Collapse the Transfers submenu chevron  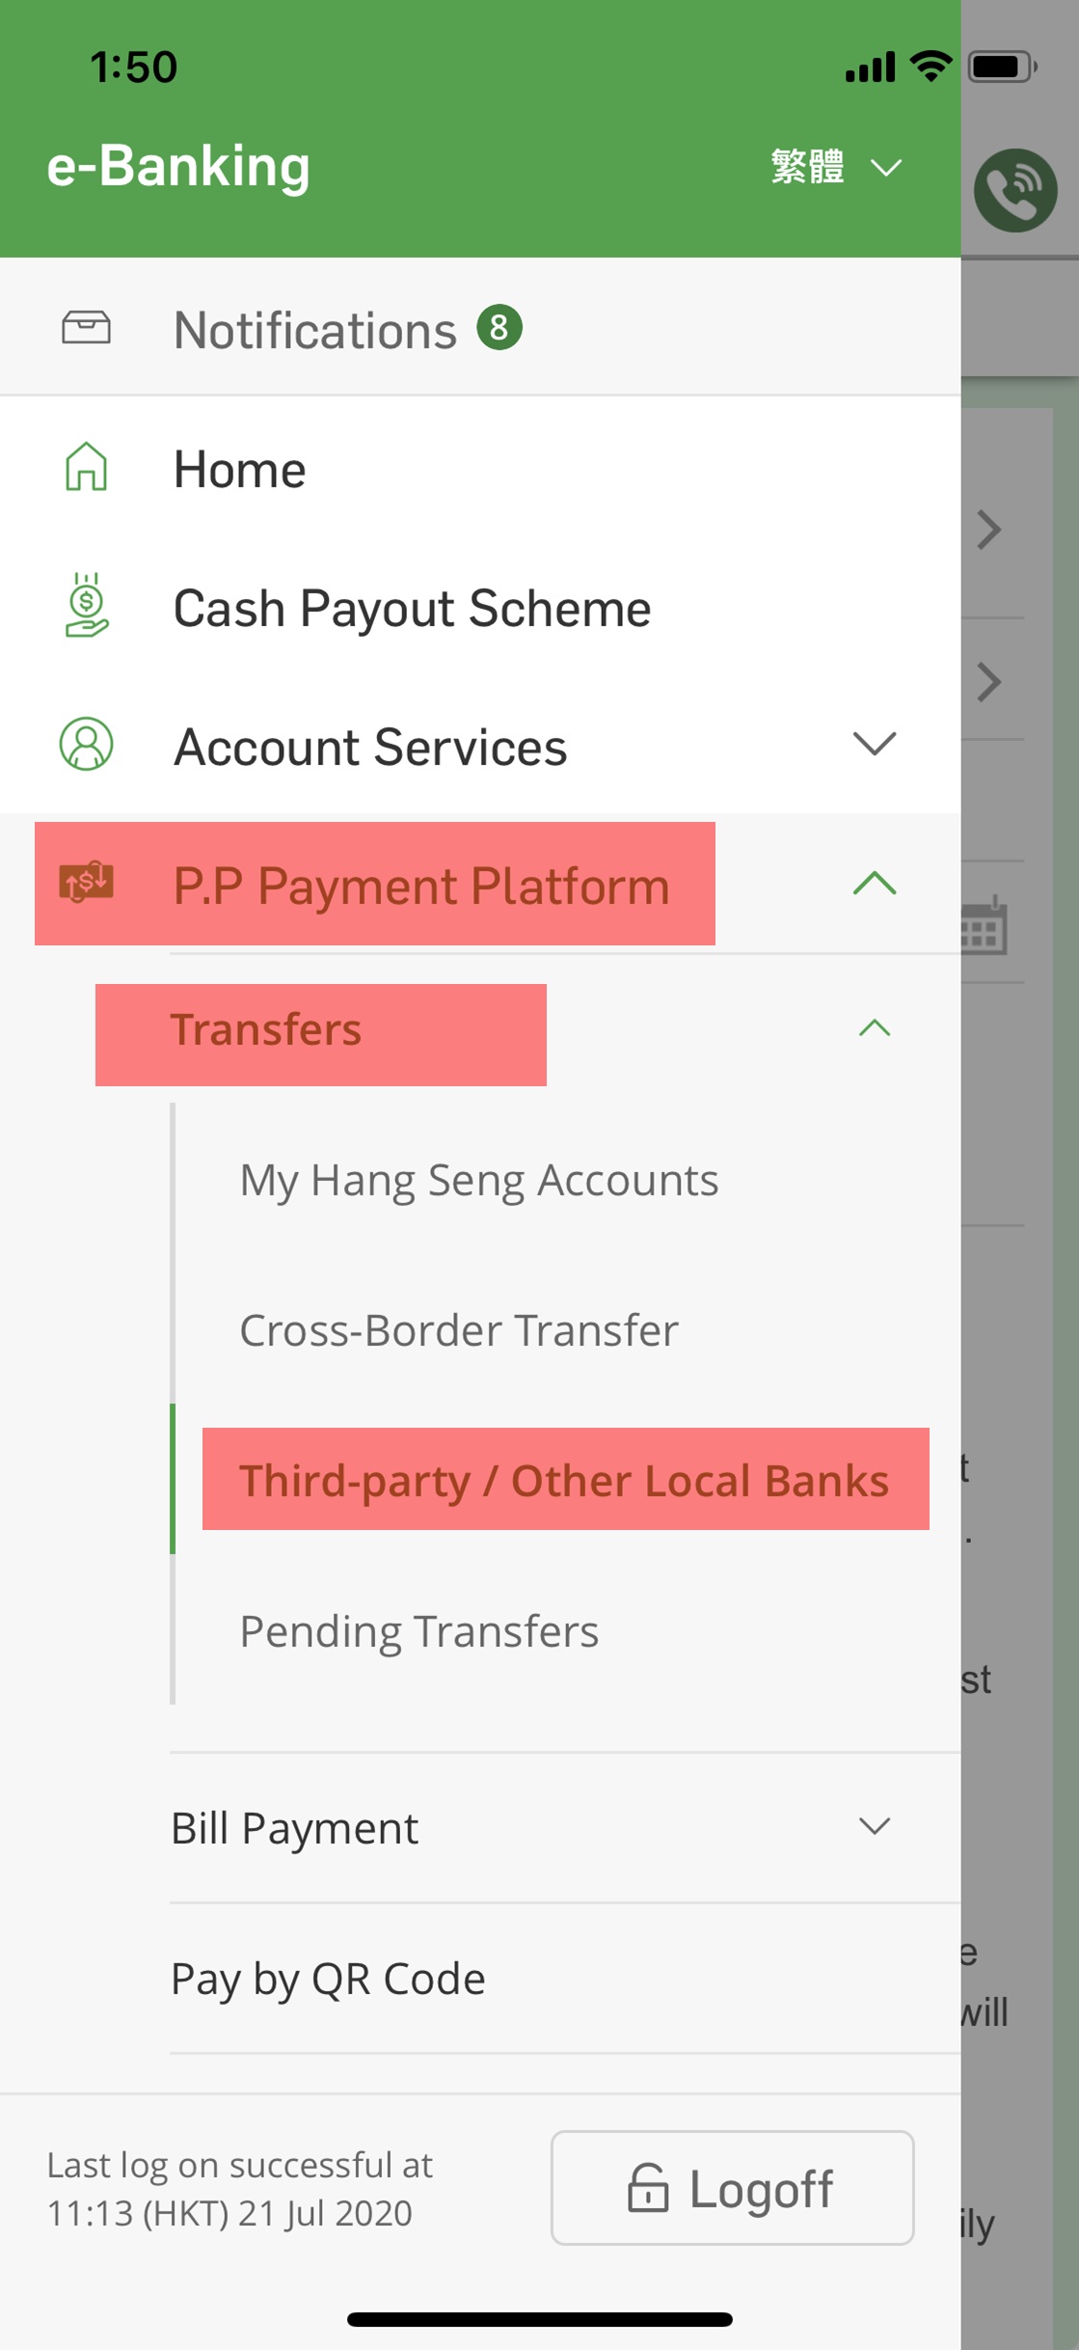[x=875, y=1028]
